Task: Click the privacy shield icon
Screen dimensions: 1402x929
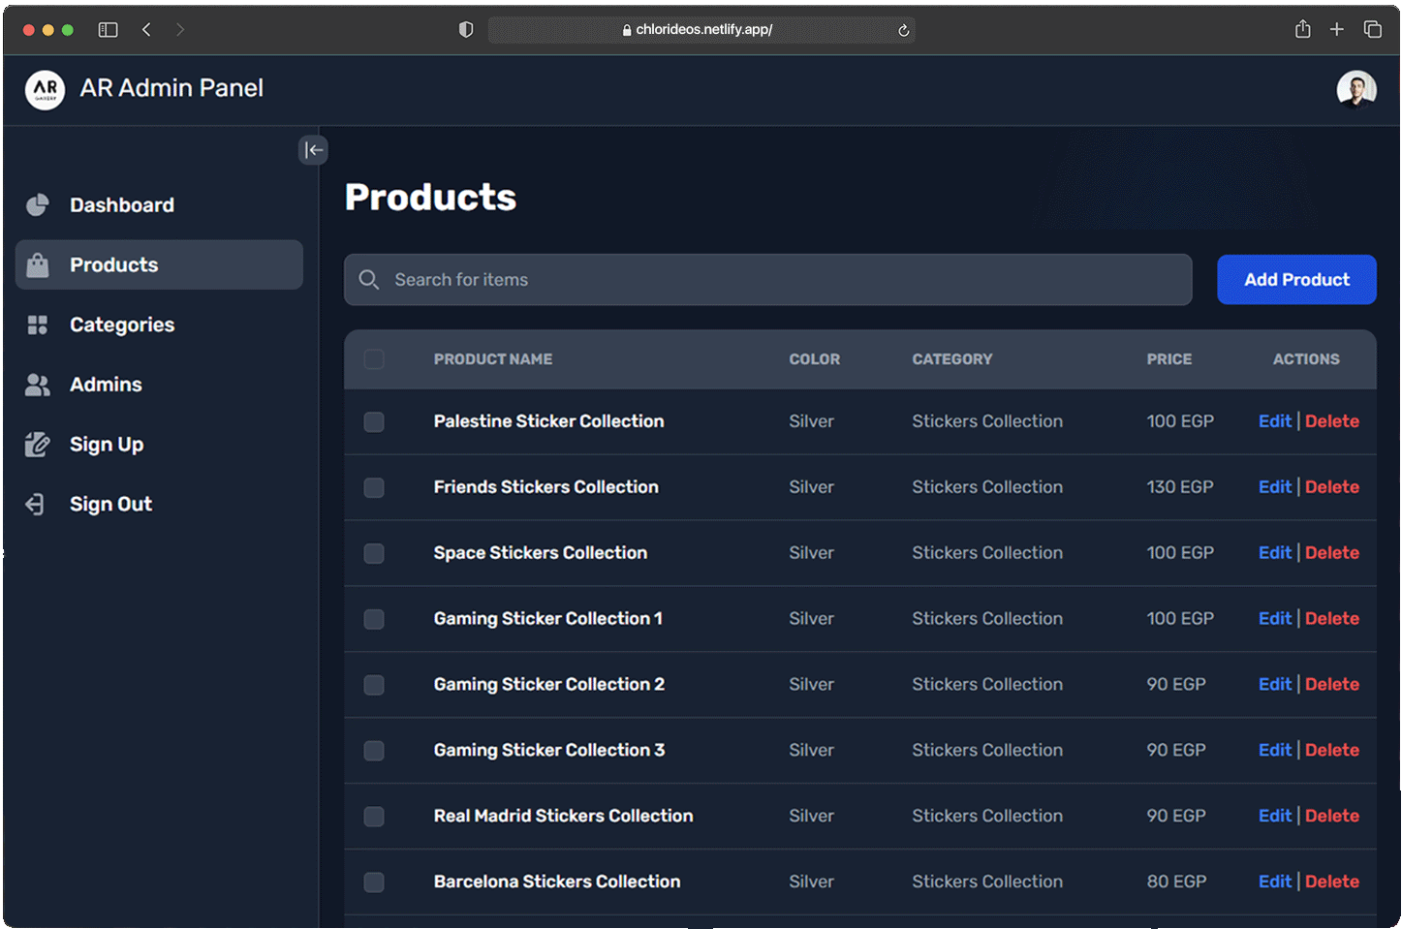Action: [x=466, y=30]
